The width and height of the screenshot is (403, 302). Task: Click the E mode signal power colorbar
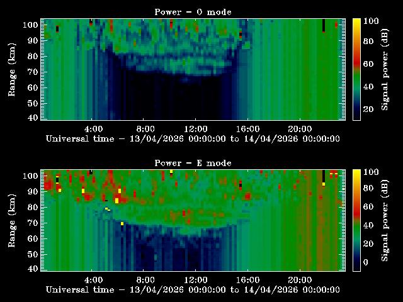pyautogui.click(x=356, y=220)
